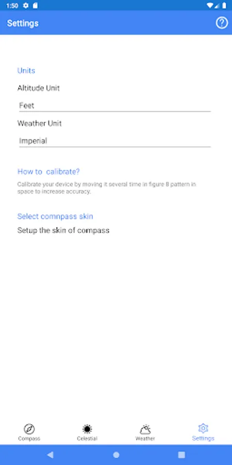This screenshot has height=465, width=232.
Task: Tap the Weather cloud icon
Action: point(145,429)
